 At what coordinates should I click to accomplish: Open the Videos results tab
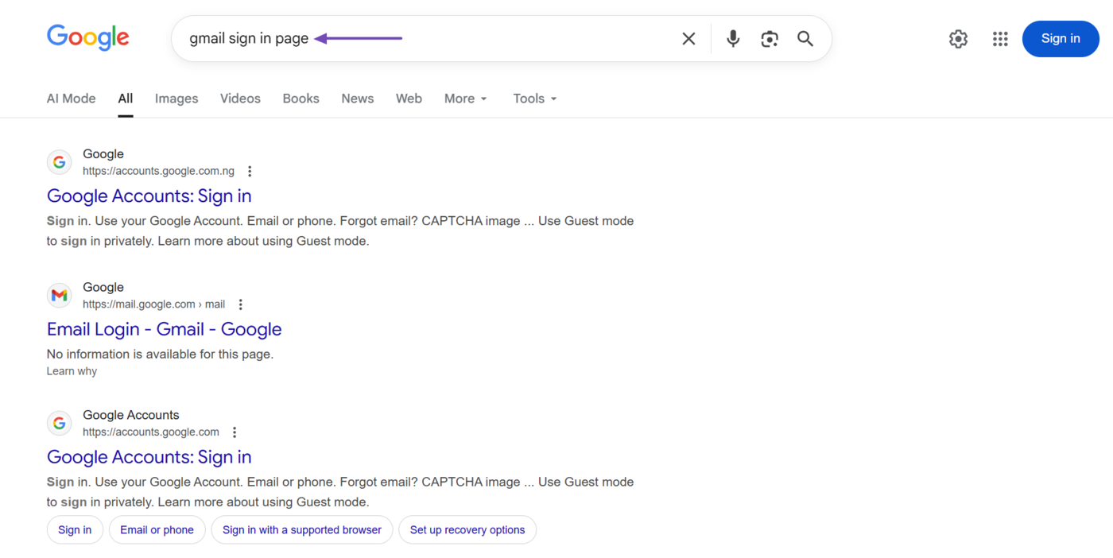click(x=240, y=98)
